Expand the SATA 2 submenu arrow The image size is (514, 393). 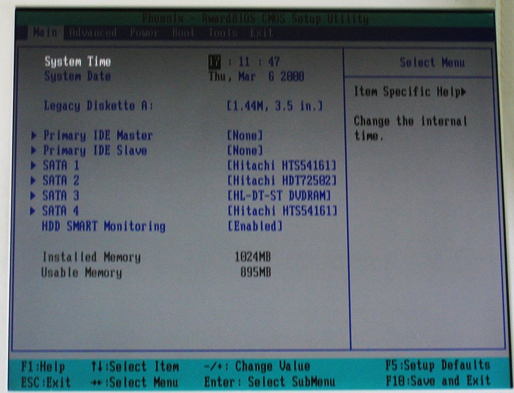pyautogui.click(x=33, y=181)
